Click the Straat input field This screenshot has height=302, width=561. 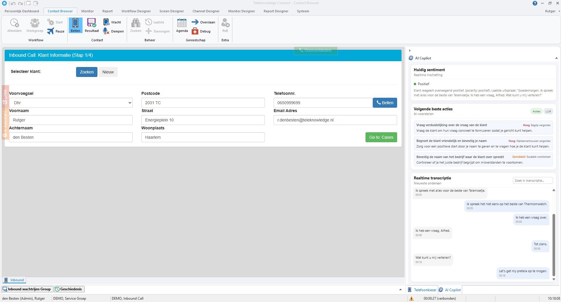(203, 120)
